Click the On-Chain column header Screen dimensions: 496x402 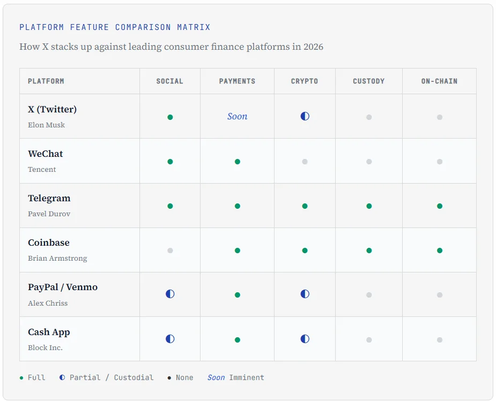(439, 81)
